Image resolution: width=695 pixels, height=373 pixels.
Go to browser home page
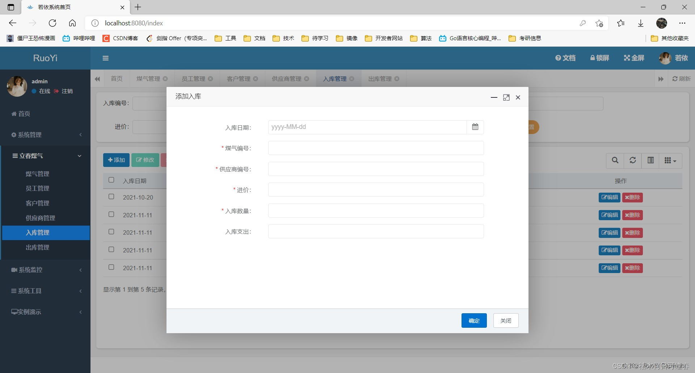[72, 23]
